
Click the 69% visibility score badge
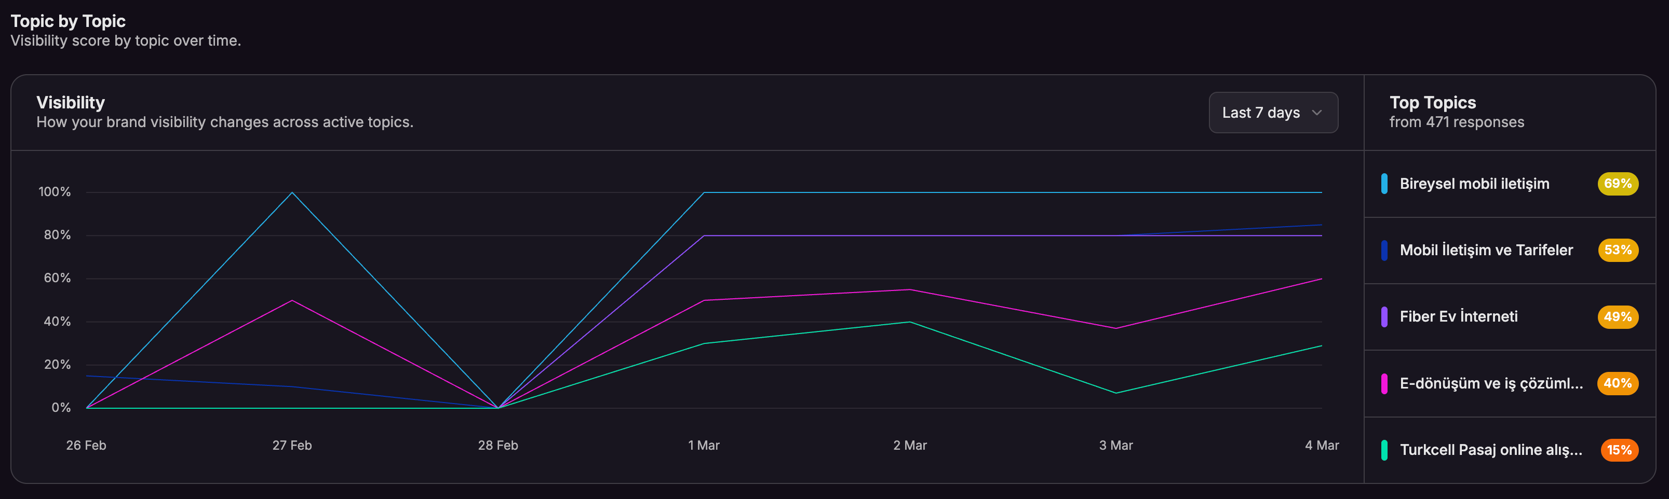(x=1617, y=184)
